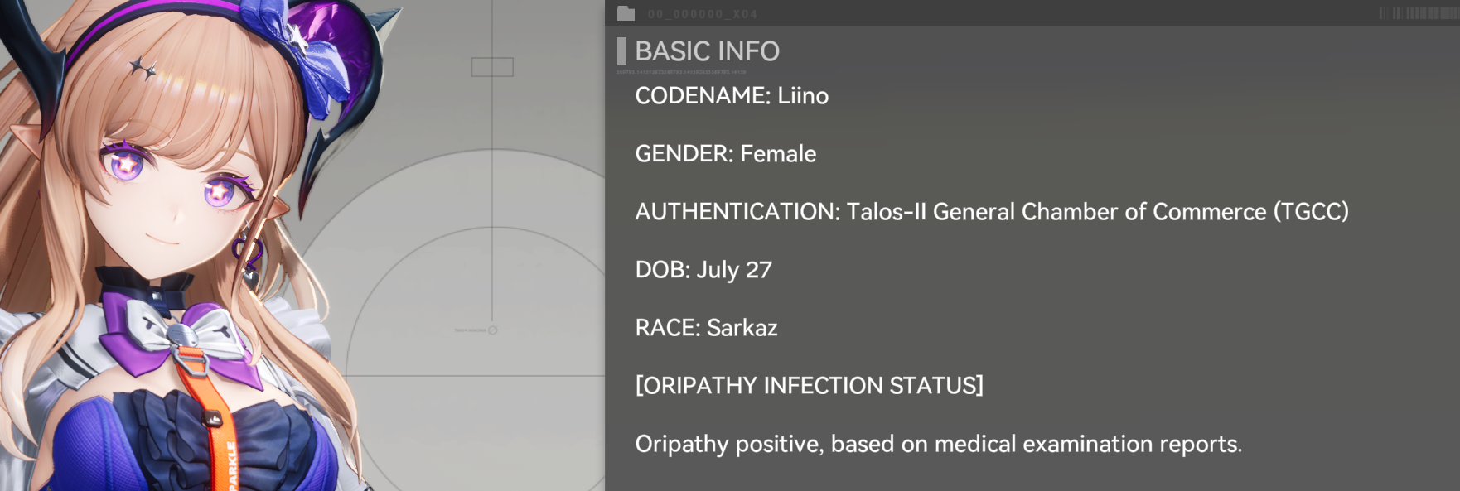Click the bell on the character's bow tie
This screenshot has height=491, width=1460.
181,335
